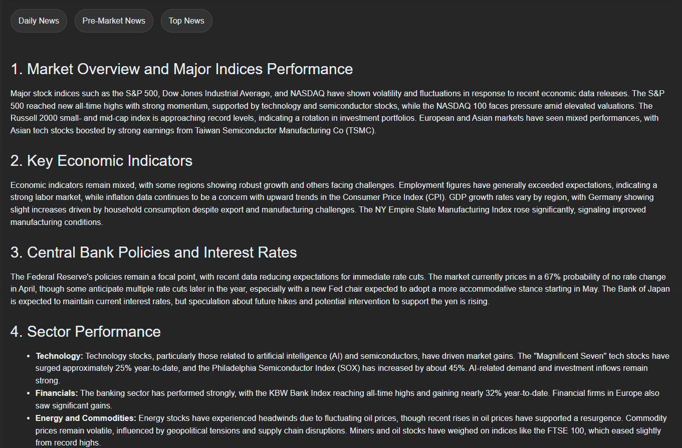Click the Central Bank Policies heading

[153, 252]
